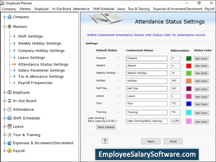The image size is (216, 162).
Task: Click the Masters stacked layers icon
Action: click(x=9, y=27)
